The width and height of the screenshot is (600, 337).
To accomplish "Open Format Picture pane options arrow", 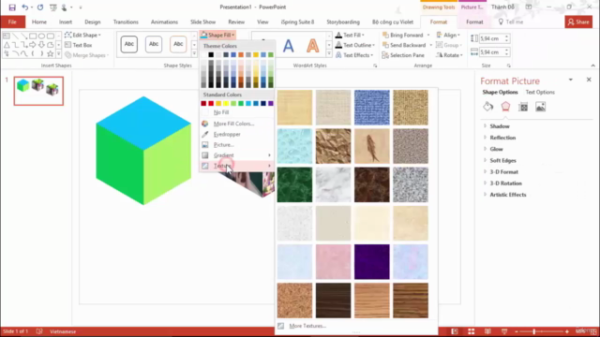I will point(571,80).
